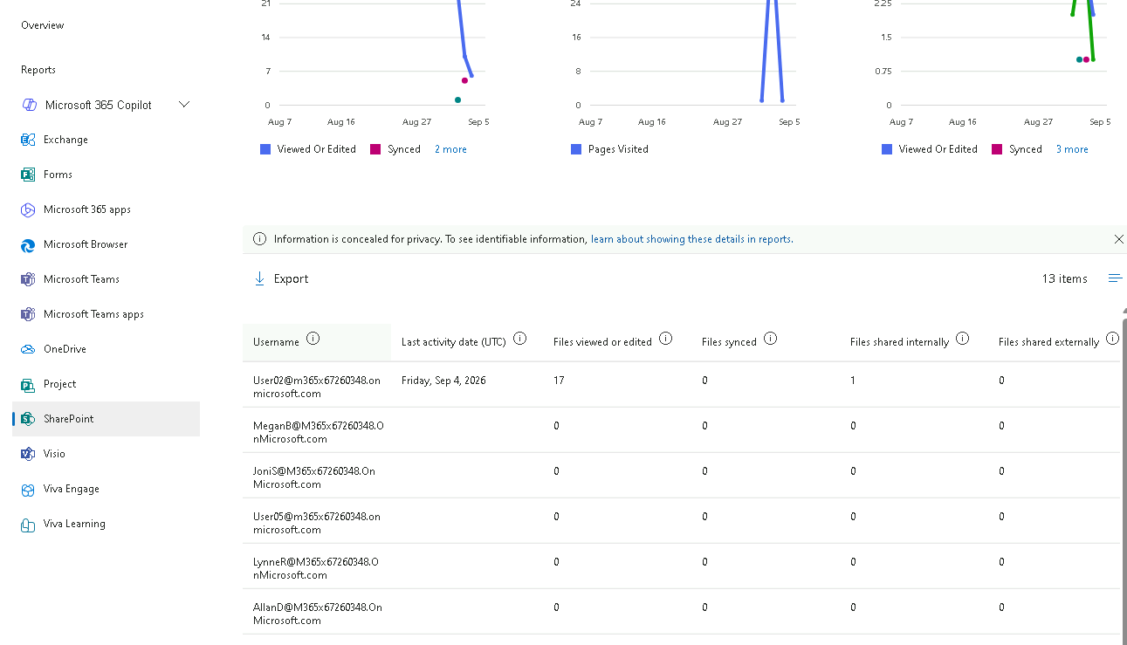This screenshot has width=1127, height=645.
Task: Click the Viva Engage icon
Action: tap(28, 489)
